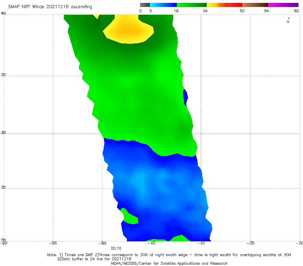303x266 pixels.
Task: Click the latitude axis label '30'
Action: tap(3, 133)
